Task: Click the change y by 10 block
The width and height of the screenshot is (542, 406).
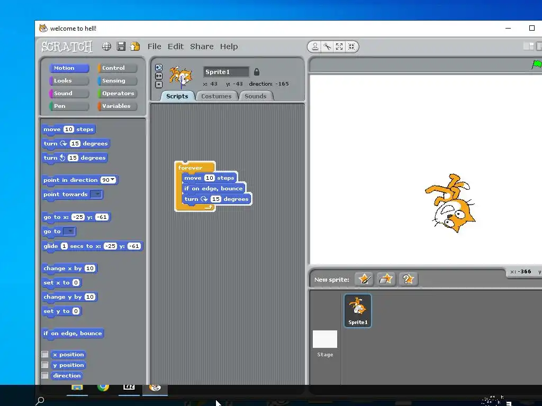Action: point(69,297)
